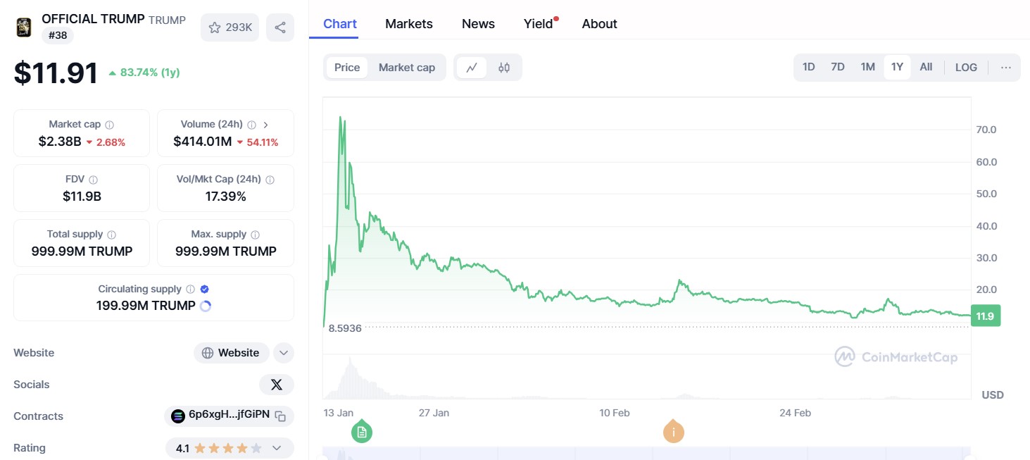Click the Market cap info icon
The height and width of the screenshot is (460, 1030).
[x=109, y=125]
